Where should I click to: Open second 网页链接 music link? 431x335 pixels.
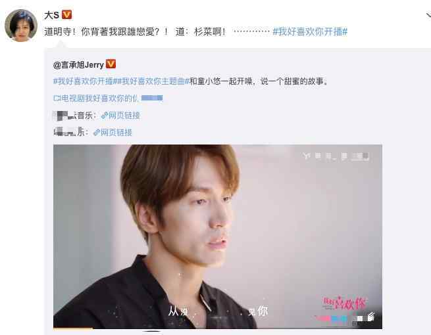[x=113, y=133]
